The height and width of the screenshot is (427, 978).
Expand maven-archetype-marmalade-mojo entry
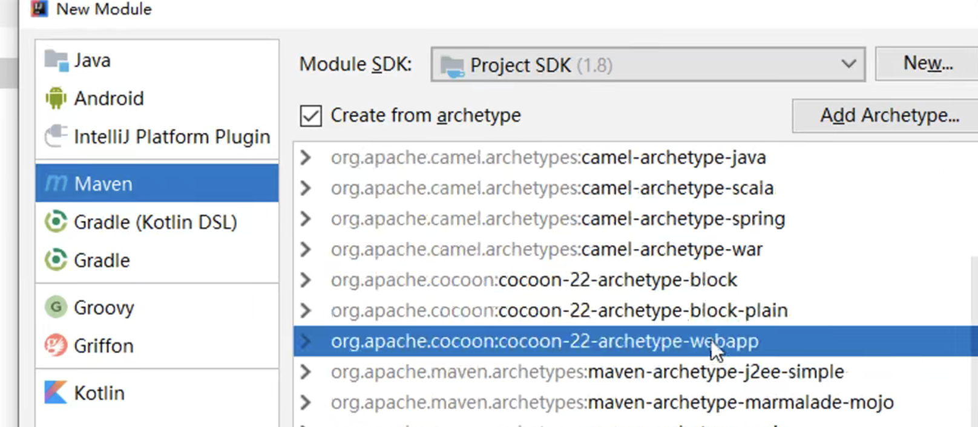tap(306, 402)
